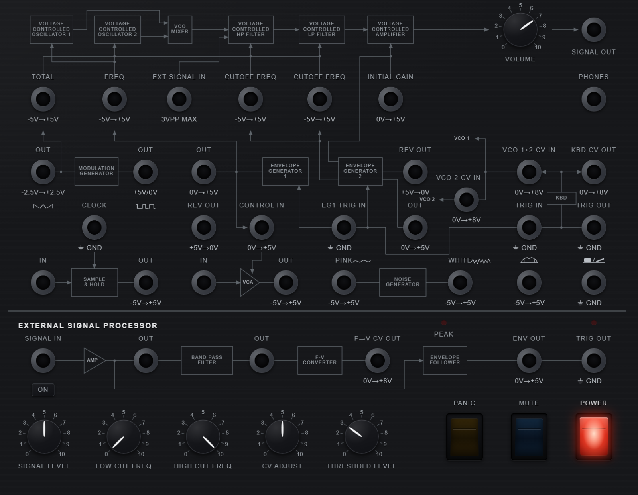Click the PHONES jack
The height and width of the screenshot is (495, 638).
[593, 99]
